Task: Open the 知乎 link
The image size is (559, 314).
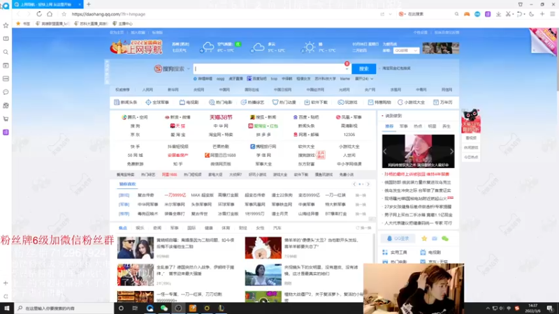Action: [178, 164]
